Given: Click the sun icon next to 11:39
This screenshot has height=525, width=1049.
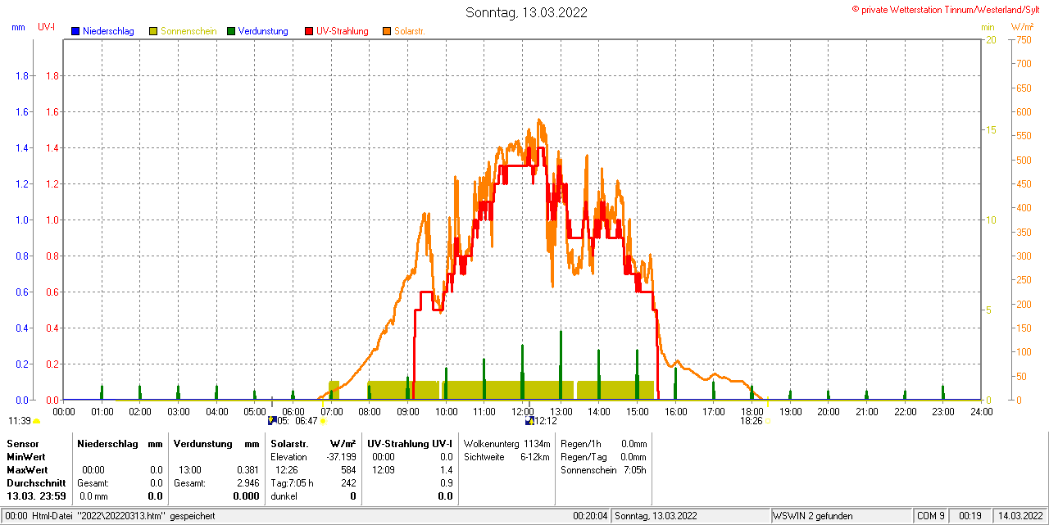Looking at the screenshot, I should click(x=37, y=421).
